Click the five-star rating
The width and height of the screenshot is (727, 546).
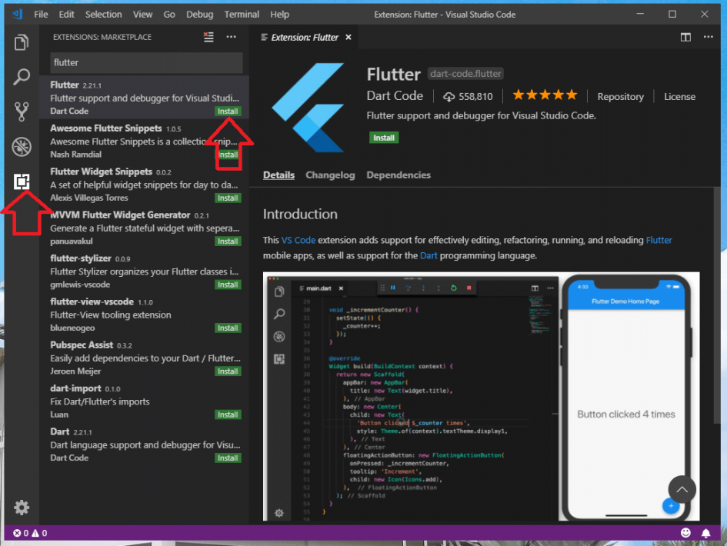(545, 95)
